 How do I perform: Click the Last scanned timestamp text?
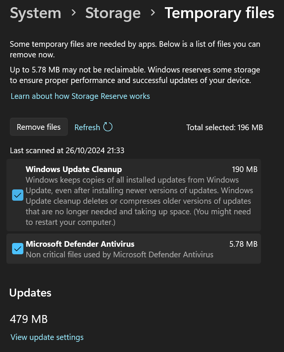tap(67, 151)
